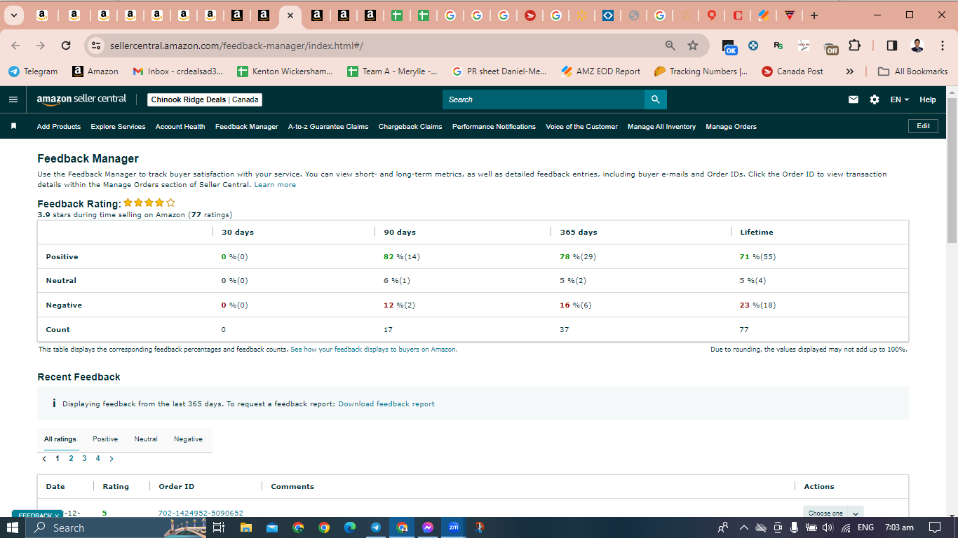Open the Feedback Manager menu item
Viewport: 958px width, 538px height.
(246, 127)
